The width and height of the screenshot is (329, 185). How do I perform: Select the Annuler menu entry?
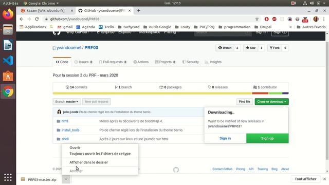pos(100,171)
